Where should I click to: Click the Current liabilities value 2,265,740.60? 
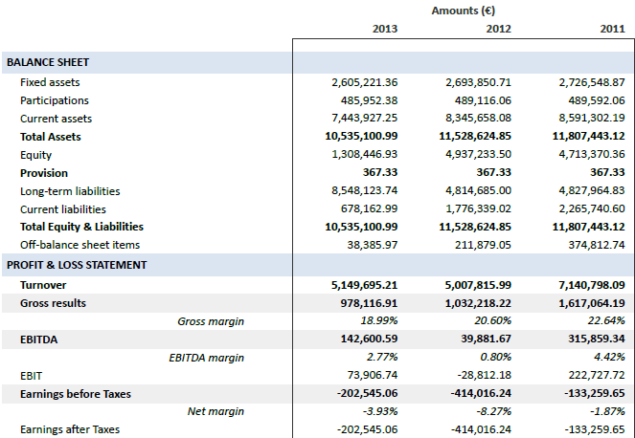[x=589, y=209]
